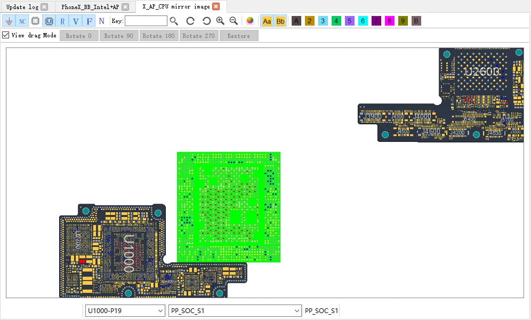Rotate view clockwise with the arrow icon
Image resolution: width=531 pixels, height=320 pixels.
[x=190, y=21]
